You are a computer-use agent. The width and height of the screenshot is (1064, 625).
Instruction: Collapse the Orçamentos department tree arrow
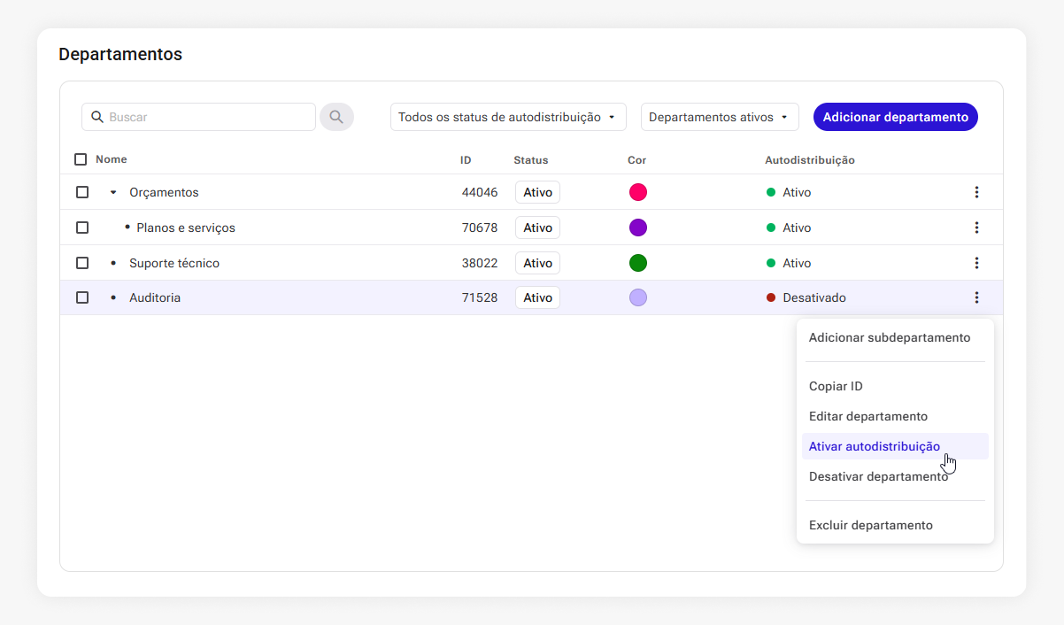(113, 192)
